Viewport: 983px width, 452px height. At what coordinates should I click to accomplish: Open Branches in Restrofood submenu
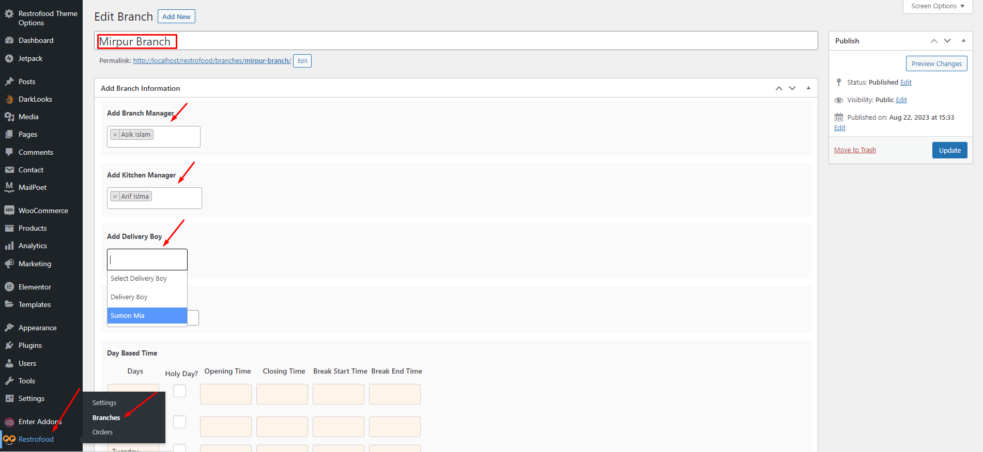[x=106, y=417]
